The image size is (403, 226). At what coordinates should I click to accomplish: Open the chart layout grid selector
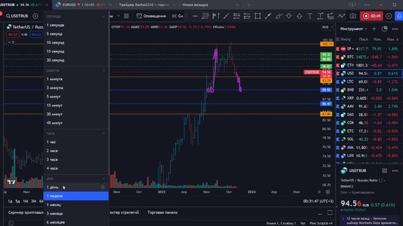[x=126, y=16]
